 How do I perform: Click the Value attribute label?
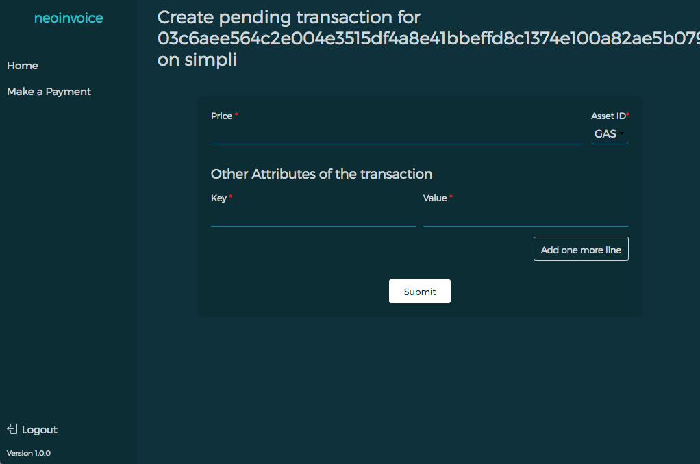[435, 198]
